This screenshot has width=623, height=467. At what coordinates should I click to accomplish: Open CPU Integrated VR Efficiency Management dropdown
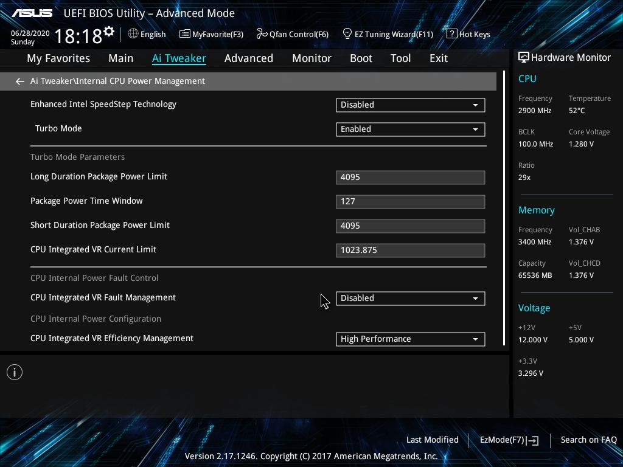(411, 339)
